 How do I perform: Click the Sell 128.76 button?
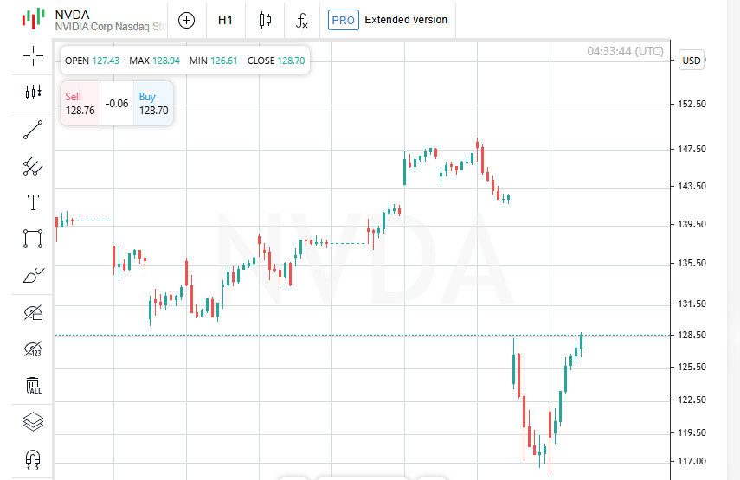[x=80, y=104]
